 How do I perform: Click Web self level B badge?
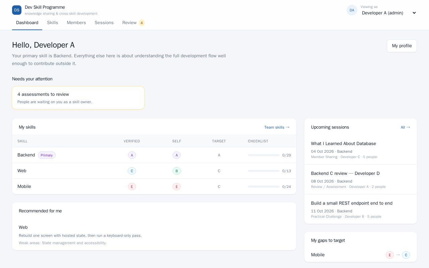pos(177,171)
